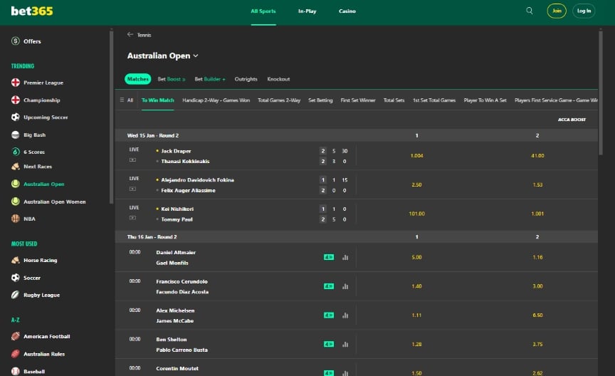Viewport: 615px width, 376px height.
Task: Click the video badge for Shelton vs Carreno Busta
Action: pos(329,344)
